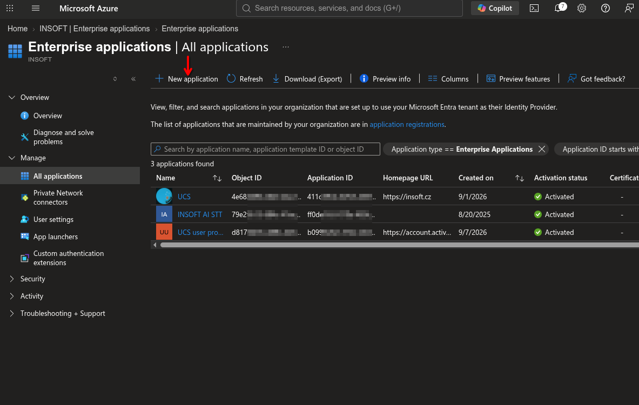Click the IA app tile icon

[164, 214]
